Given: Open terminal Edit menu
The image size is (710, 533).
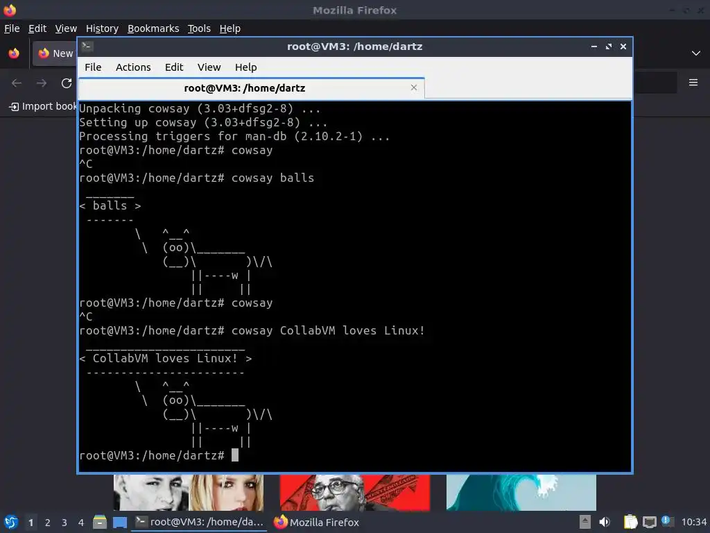Looking at the screenshot, I should pos(174,67).
